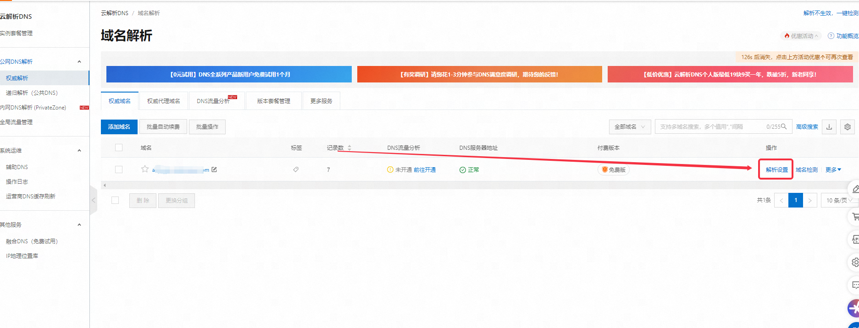The image size is (859, 328).
Task: Click the search magnifier icon
Action: pyautogui.click(x=784, y=126)
